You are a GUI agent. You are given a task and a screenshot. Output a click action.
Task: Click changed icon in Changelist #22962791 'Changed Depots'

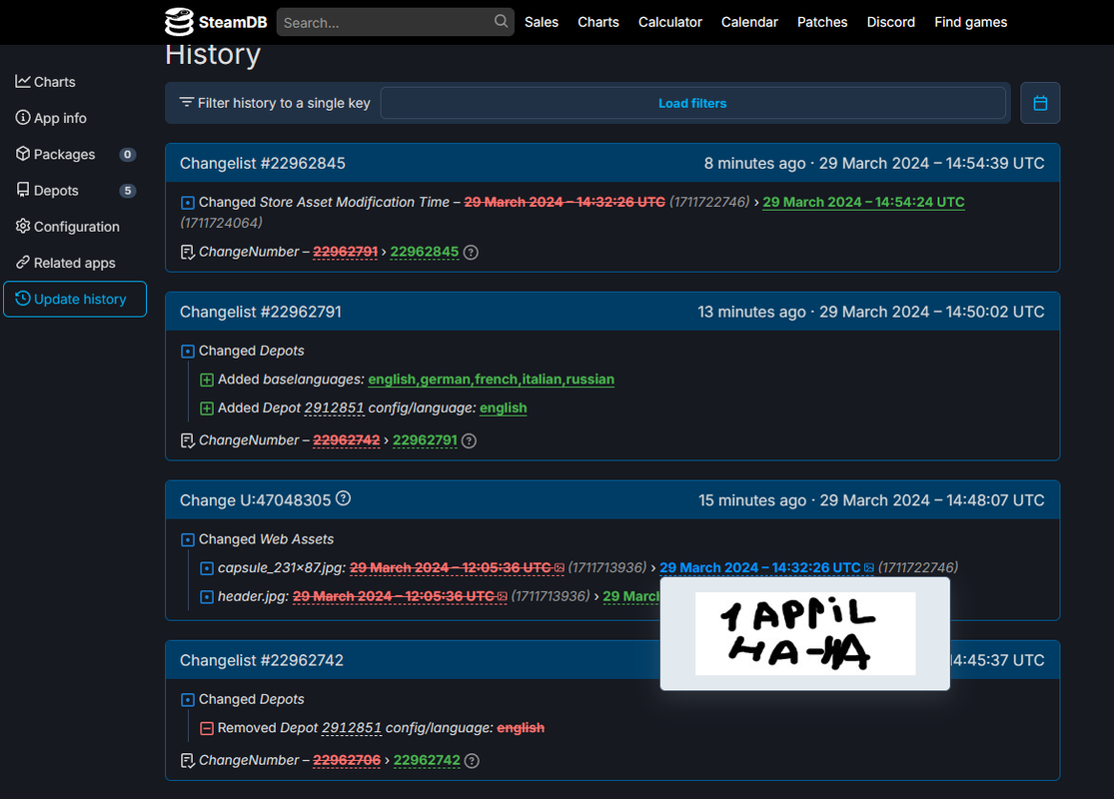tap(188, 351)
